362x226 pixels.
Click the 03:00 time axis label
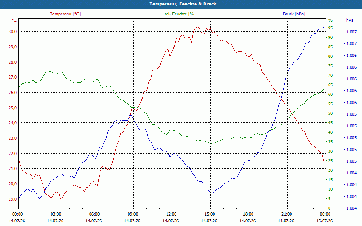tap(55, 214)
